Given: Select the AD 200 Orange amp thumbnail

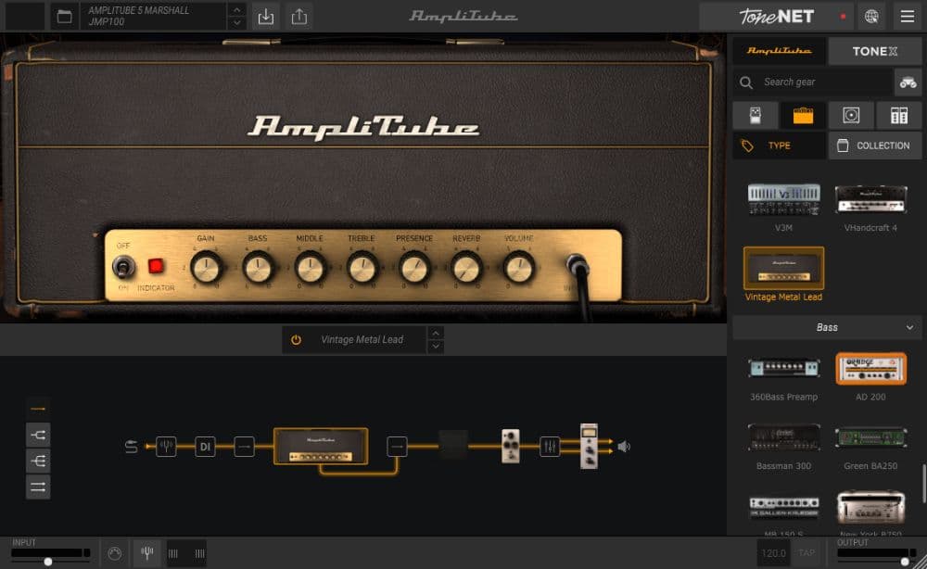Looking at the screenshot, I should tap(870, 369).
